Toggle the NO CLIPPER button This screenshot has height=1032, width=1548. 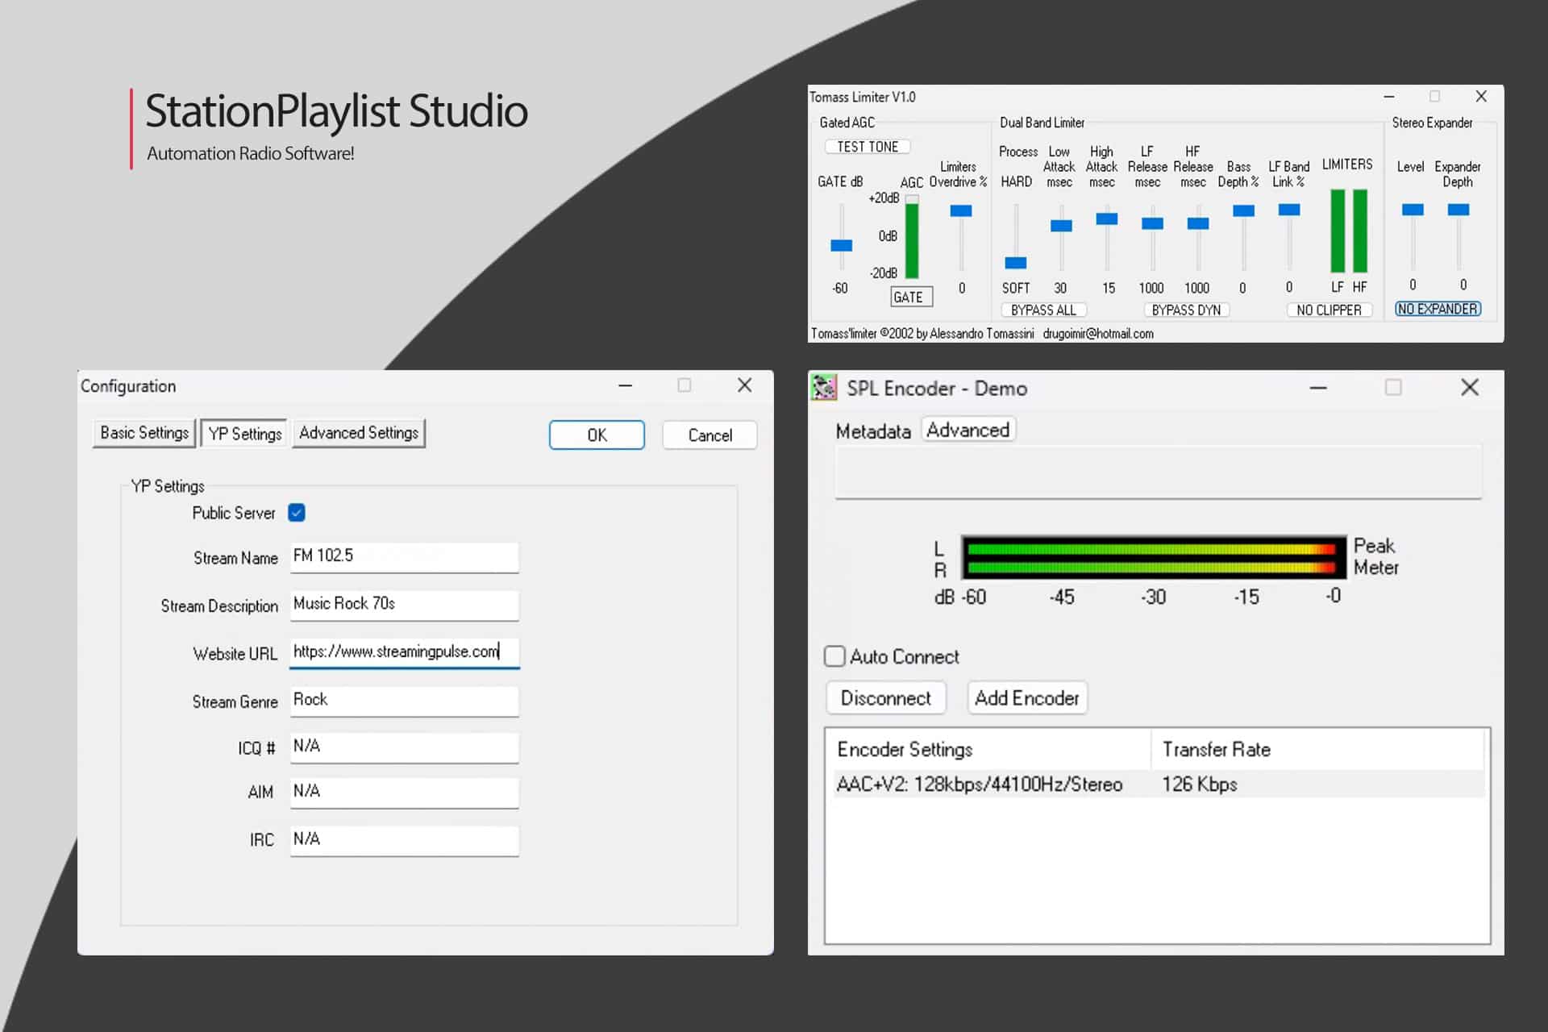tap(1329, 310)
